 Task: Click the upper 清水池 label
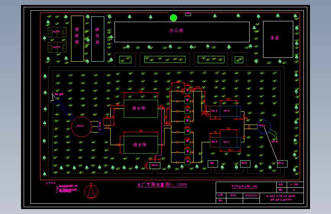coord(139,108)
